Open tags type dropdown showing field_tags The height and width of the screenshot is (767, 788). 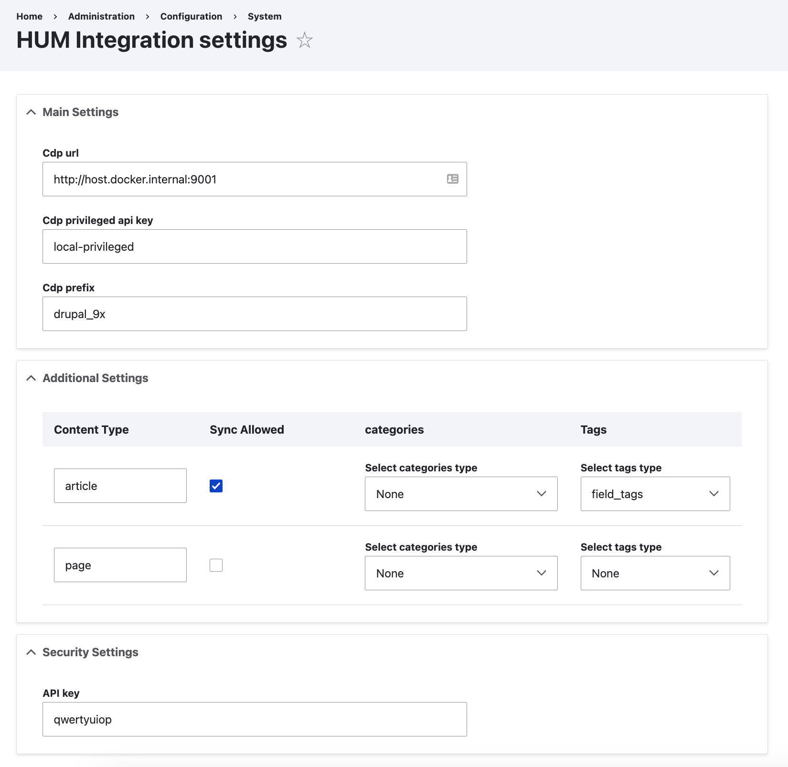(655, 494)
